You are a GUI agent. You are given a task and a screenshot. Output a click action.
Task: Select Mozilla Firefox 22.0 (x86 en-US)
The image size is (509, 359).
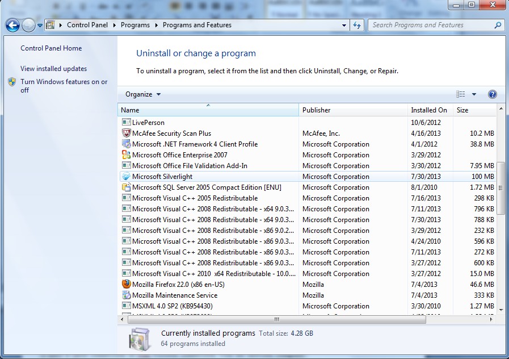[178, 284]
